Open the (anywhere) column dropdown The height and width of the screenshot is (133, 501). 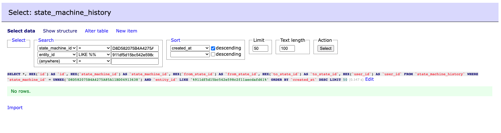click(57, 61)
